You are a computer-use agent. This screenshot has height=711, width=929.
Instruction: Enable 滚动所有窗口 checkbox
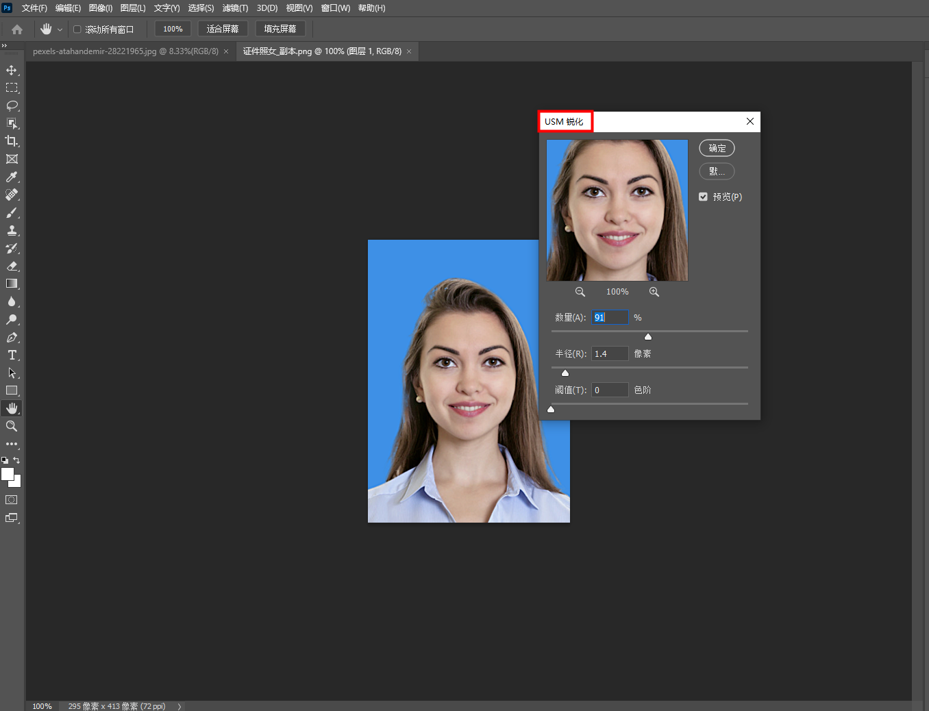(x=77, y=29)
